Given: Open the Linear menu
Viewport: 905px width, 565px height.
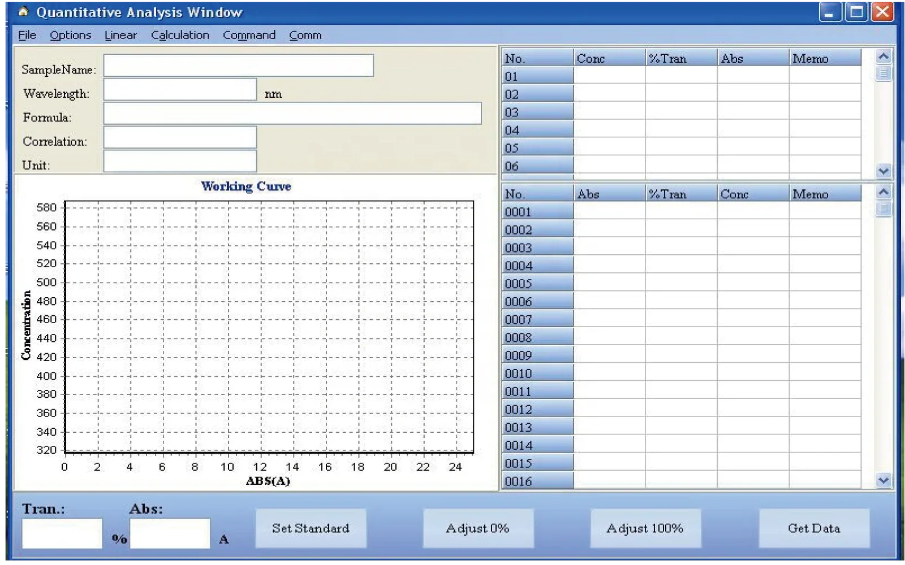Looking at the screenshot, I should pyautogui.click(x=120, y=35).
